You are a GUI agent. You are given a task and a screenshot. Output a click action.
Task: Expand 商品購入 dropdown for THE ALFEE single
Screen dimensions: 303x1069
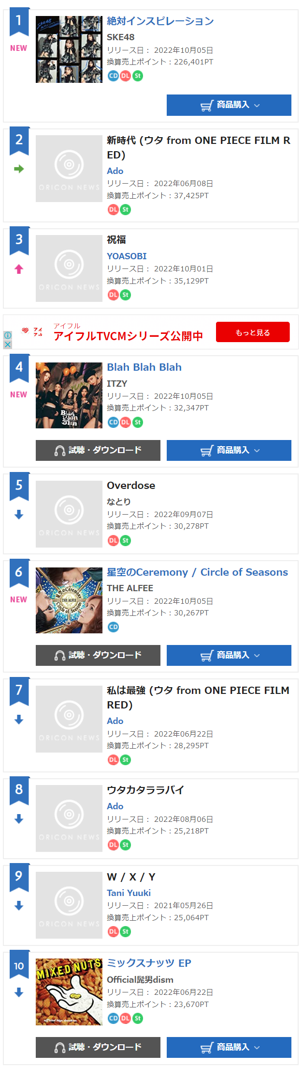coord(229,655)
